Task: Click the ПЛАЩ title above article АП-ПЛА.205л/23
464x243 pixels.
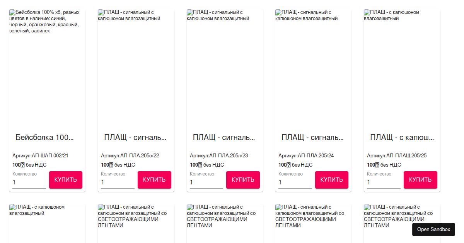Action: tap(224, 137)
